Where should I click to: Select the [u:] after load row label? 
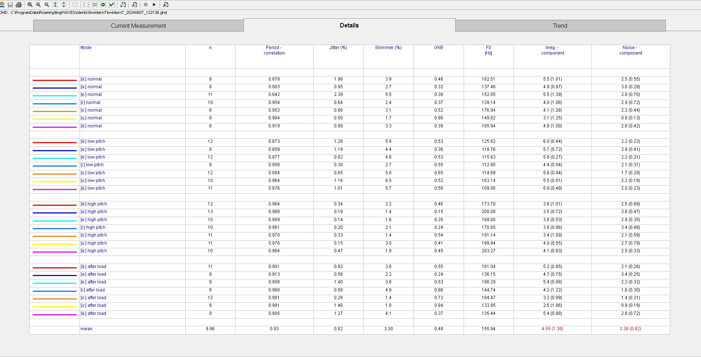point(93,305)
